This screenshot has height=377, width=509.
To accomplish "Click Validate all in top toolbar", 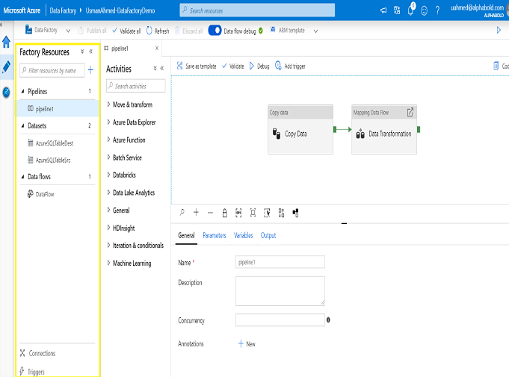I will click(x=126, y=31).
